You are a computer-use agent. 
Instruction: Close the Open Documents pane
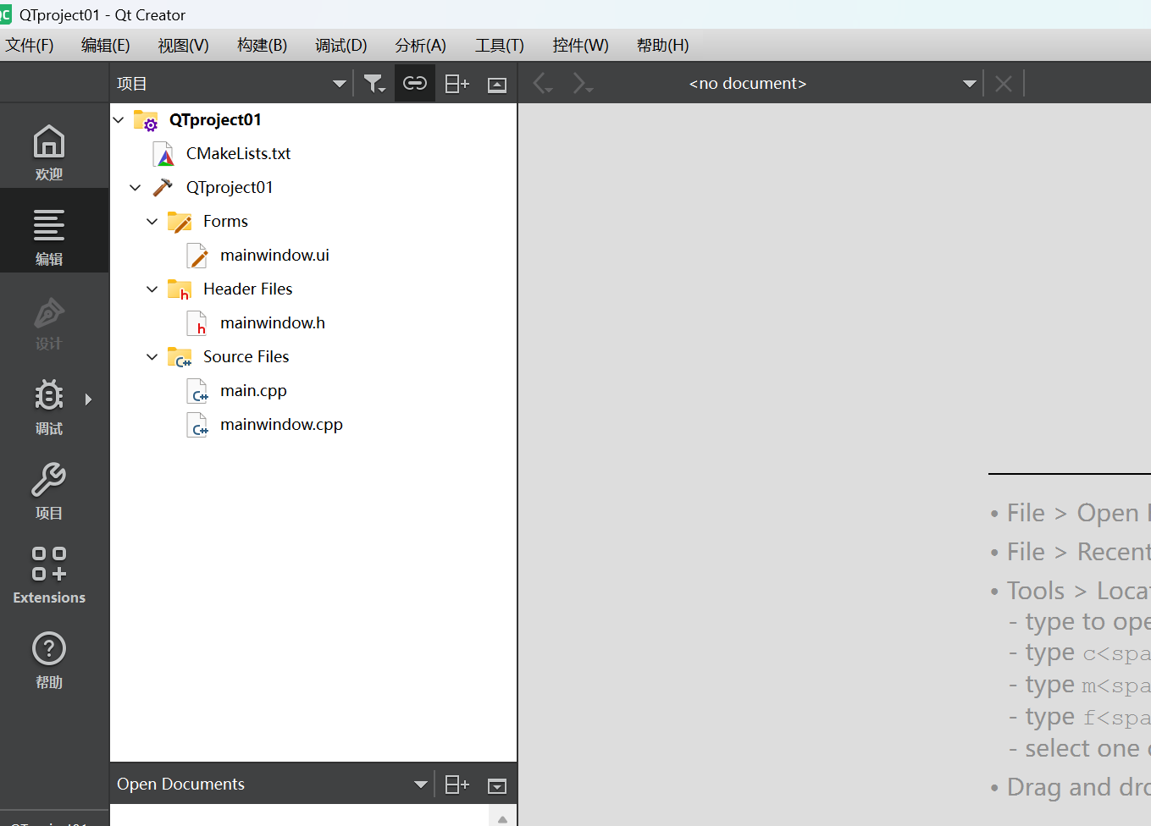click(x=497, y=786)
